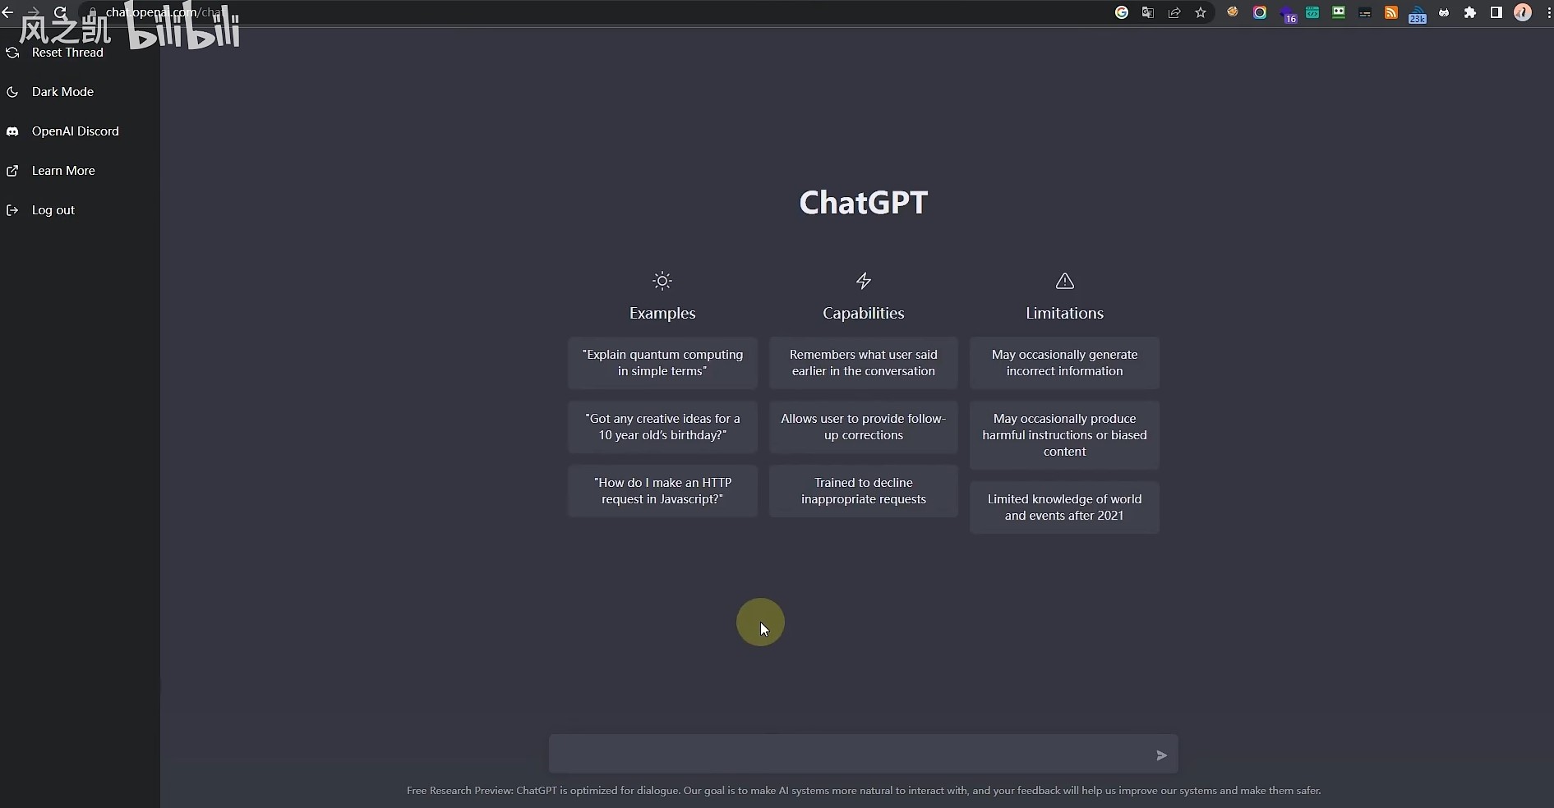Click the Examples heading

(x=662, y=313)
